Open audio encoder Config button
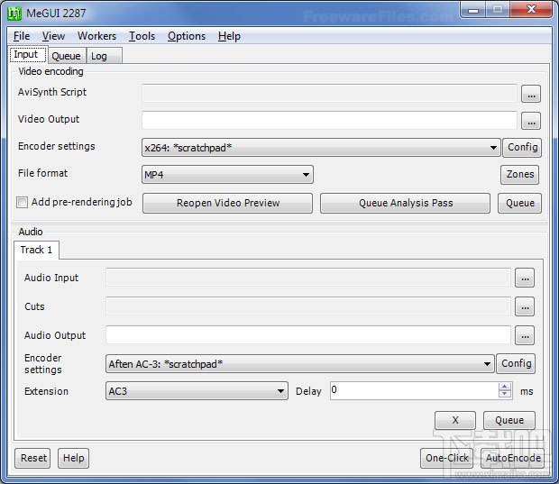 click(x=516, y=363)
